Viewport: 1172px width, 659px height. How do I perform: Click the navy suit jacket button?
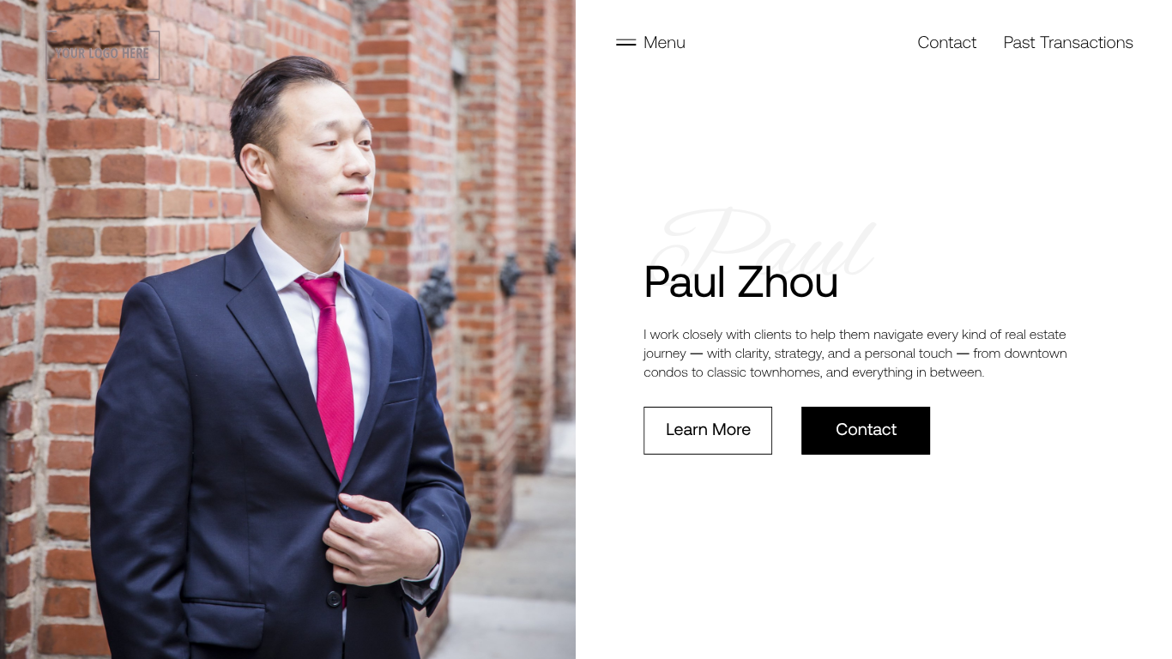pos(334,599)
